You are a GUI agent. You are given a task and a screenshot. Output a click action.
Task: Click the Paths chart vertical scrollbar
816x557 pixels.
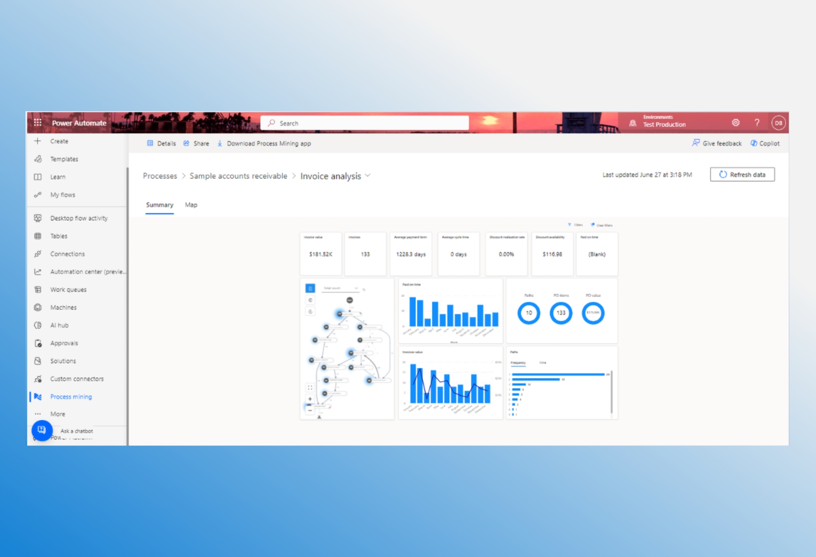[x=611, y=392]
